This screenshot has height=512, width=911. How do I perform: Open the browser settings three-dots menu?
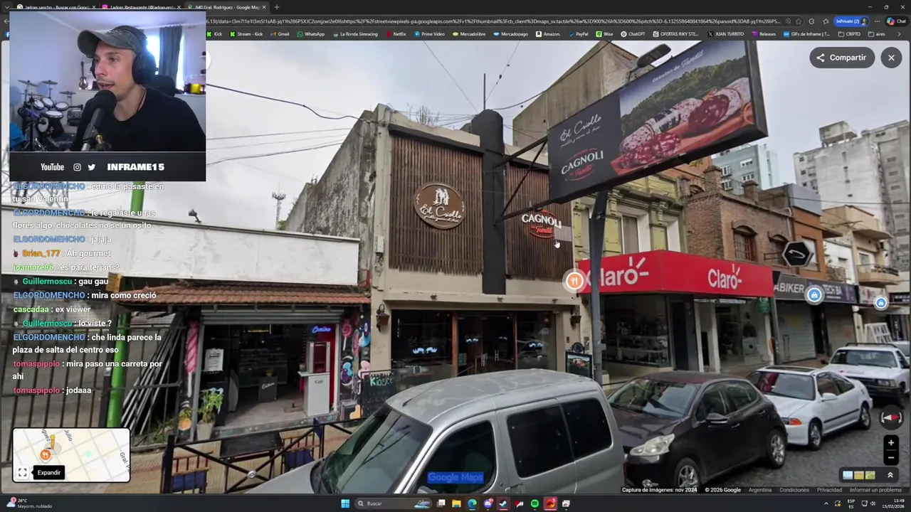tap(878, 21)
